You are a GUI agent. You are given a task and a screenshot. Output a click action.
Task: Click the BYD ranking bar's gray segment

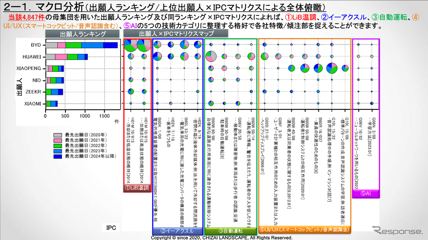(x=51, y=45)
